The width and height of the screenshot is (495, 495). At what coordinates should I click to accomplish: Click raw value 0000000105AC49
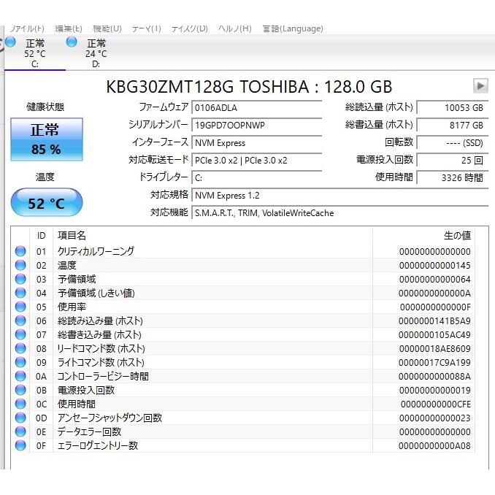click(434, 335)
